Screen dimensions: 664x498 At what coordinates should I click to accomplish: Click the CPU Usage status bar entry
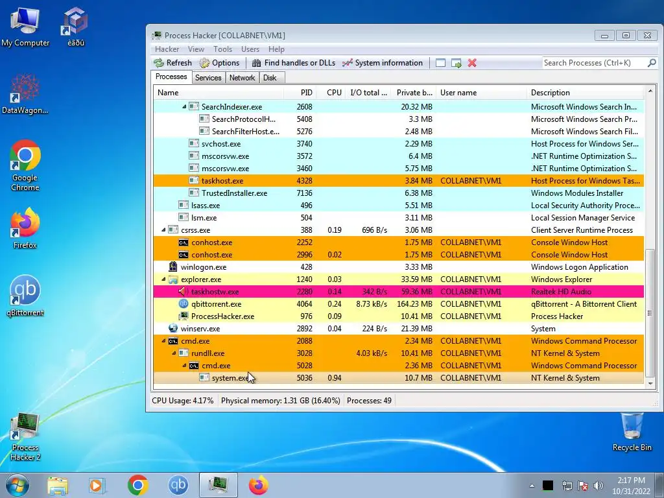(x=183, y=400)
